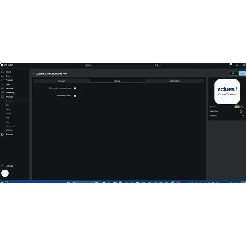Click the zclues add-on logo image
Viewport: 246px width, 246px height.
point(227,91)
